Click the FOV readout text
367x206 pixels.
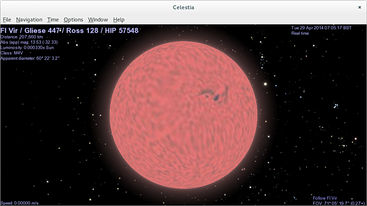(339, 203)
